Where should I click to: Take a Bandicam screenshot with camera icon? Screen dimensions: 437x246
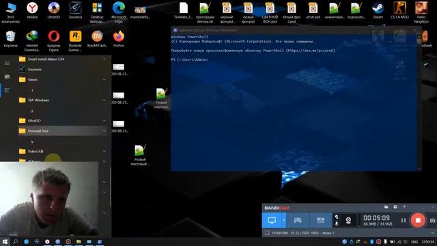pyautogui.click(x=432, y=220)
